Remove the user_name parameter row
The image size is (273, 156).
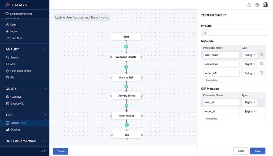261,55
